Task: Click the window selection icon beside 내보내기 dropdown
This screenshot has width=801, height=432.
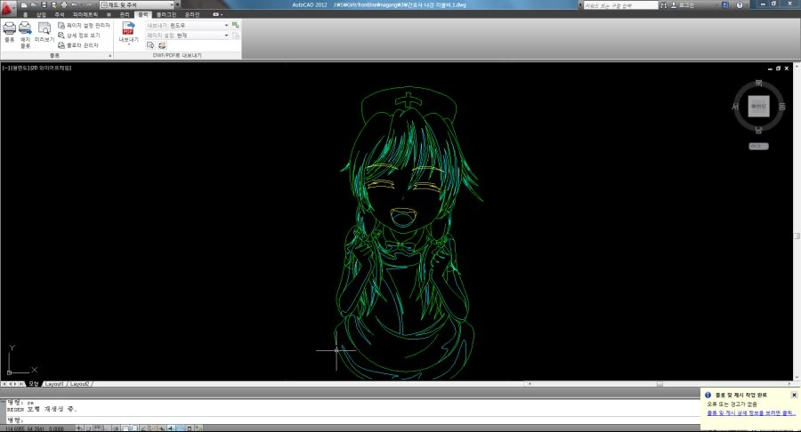Action: [236, 25]
